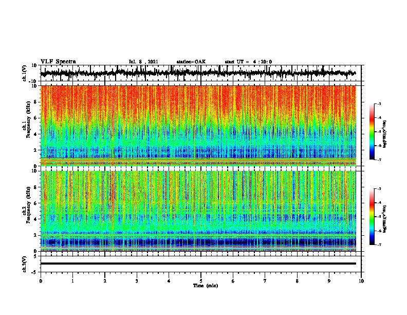407x315 pixels.
Task: Click time axis tick label '6'
Action: pos(233,281)
